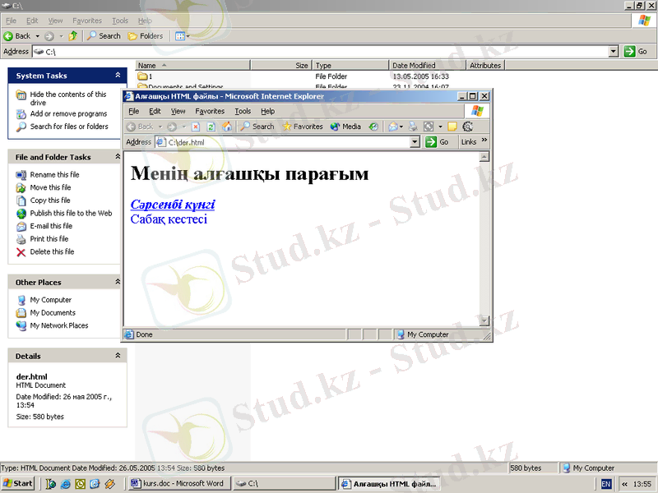
Task: Open the IE address bar dropdown
Action: [415, 142]
